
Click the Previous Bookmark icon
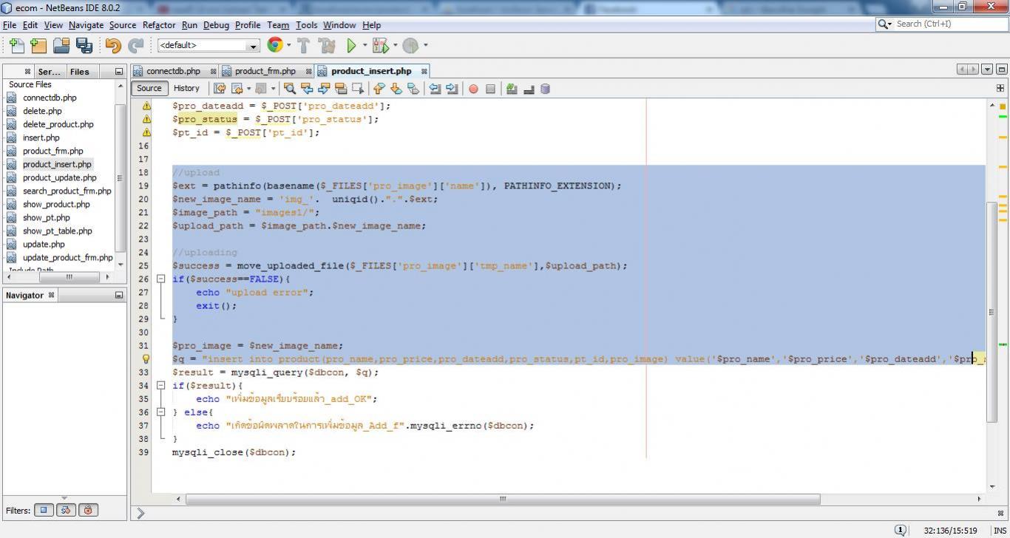(379, 89)
